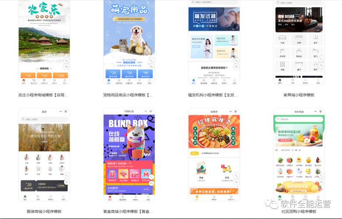Open the 家具城小程序模板 title link
This screenshot has width=342, height=219.
pos(299,95)
